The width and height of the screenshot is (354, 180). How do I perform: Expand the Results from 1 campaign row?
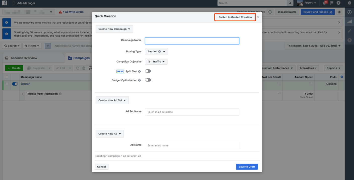[x=22, y=94]
